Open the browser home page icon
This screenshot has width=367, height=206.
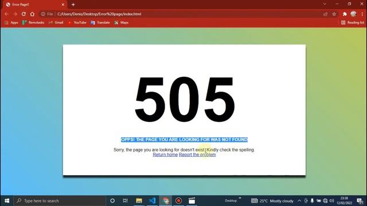coord(32,14)
